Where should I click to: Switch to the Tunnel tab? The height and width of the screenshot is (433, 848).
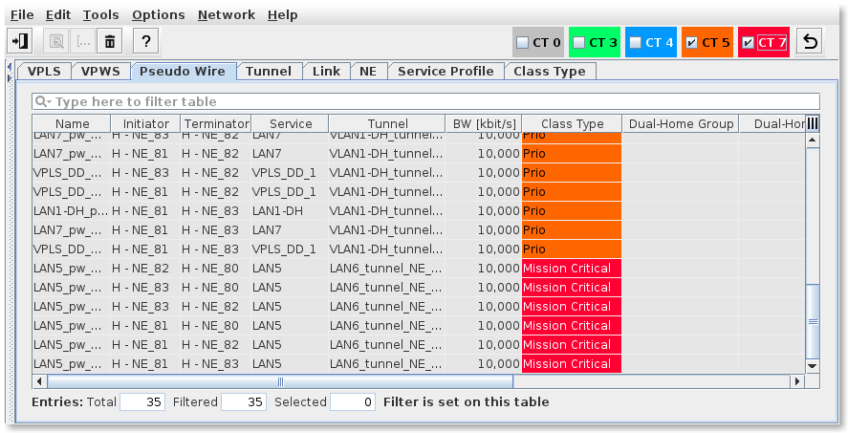pyautogui.click(x=268, y=71)
